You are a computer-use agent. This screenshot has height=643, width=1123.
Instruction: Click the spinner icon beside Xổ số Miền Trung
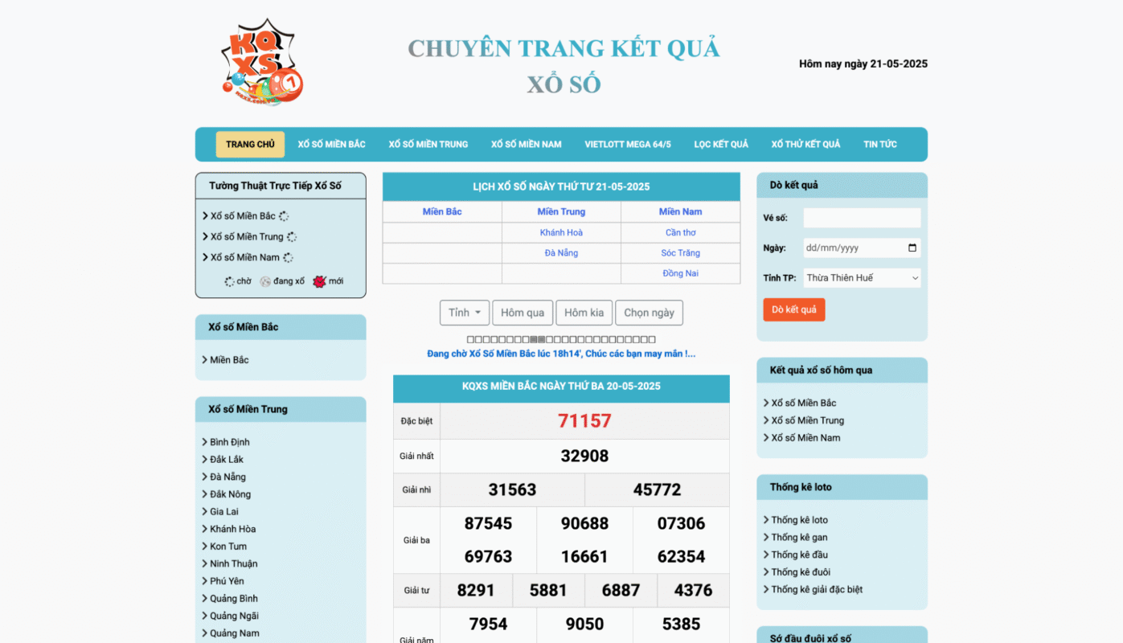[x=292, y=237]
